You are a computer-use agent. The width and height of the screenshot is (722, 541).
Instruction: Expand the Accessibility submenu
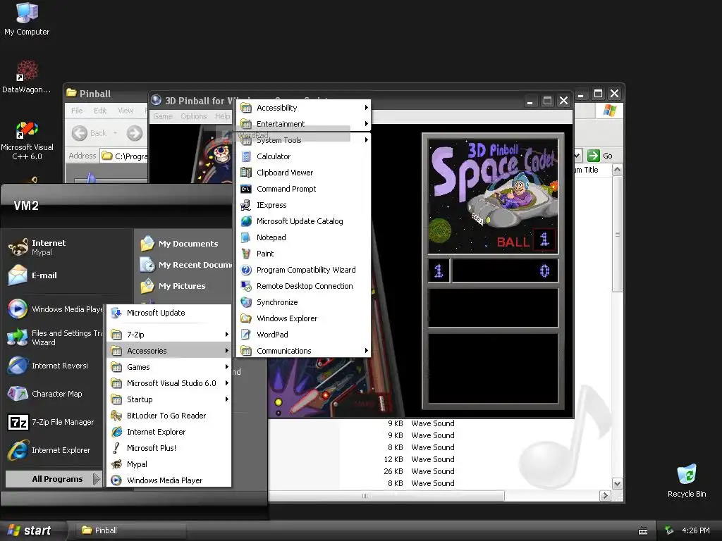[304, 108]
